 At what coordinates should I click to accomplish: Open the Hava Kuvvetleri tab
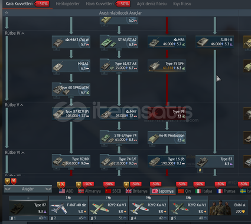[x=100, y=4]
